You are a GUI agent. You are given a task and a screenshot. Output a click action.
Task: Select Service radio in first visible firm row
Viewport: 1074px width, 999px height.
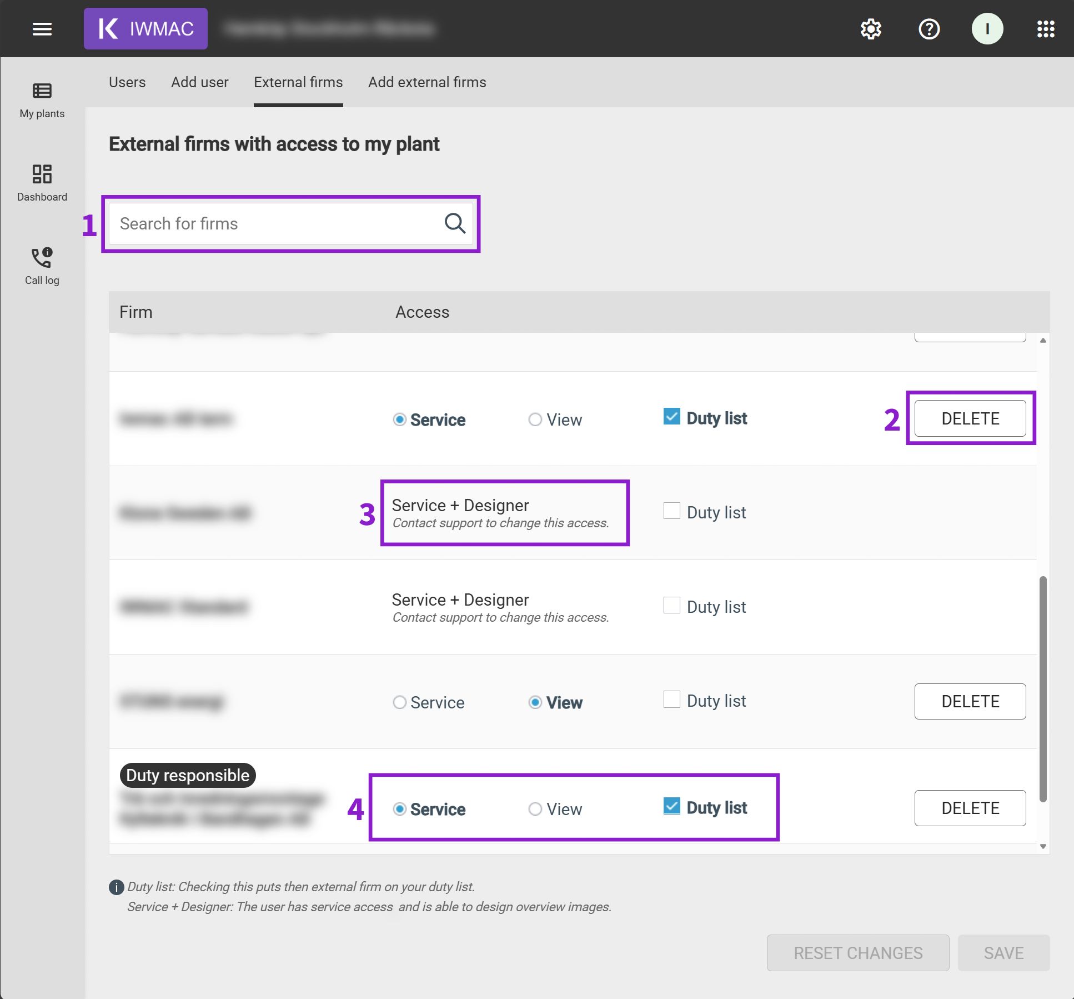[x=399, y=419]
